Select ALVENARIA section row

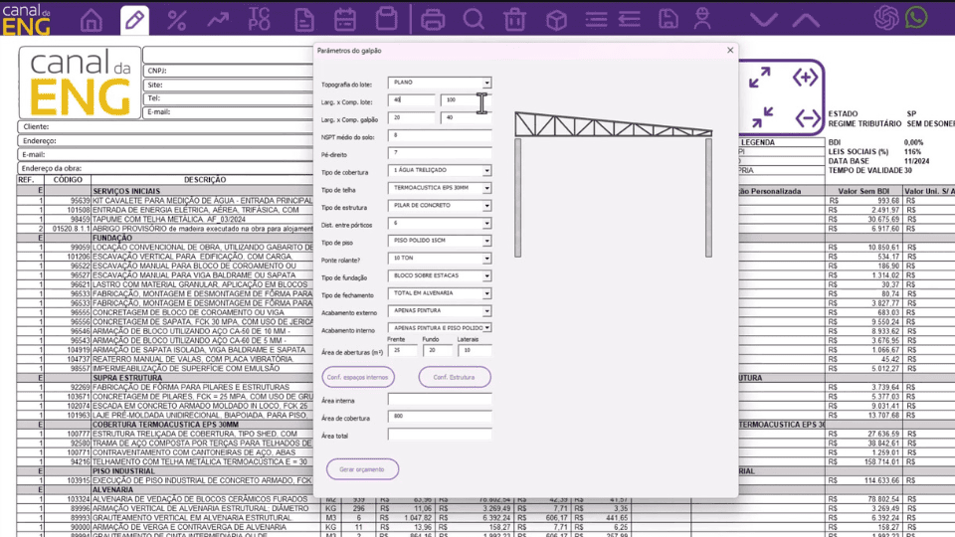point(164,489)
